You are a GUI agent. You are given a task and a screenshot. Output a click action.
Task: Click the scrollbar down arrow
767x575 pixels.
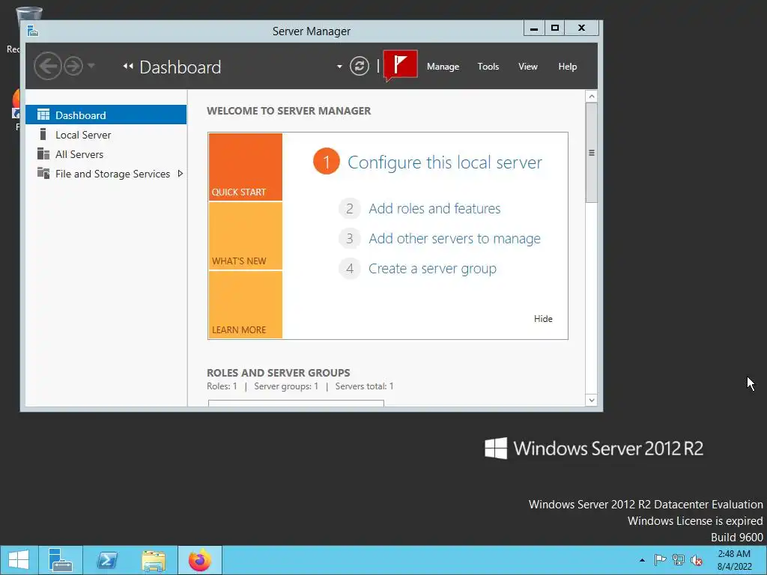(x=592, y=400)
